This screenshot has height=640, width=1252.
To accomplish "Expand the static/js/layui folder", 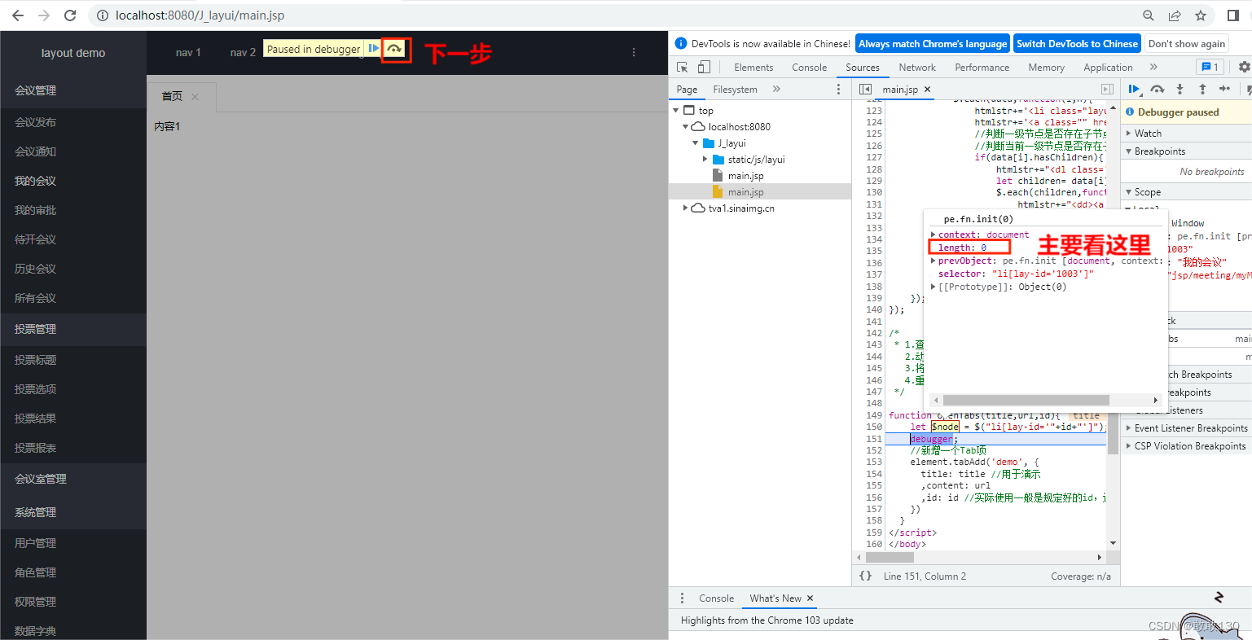I will (705, 159).
